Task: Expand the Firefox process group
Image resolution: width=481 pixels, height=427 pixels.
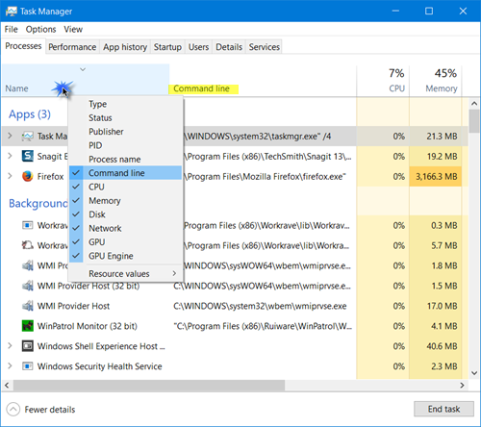Action: click(x=10, y=176)
